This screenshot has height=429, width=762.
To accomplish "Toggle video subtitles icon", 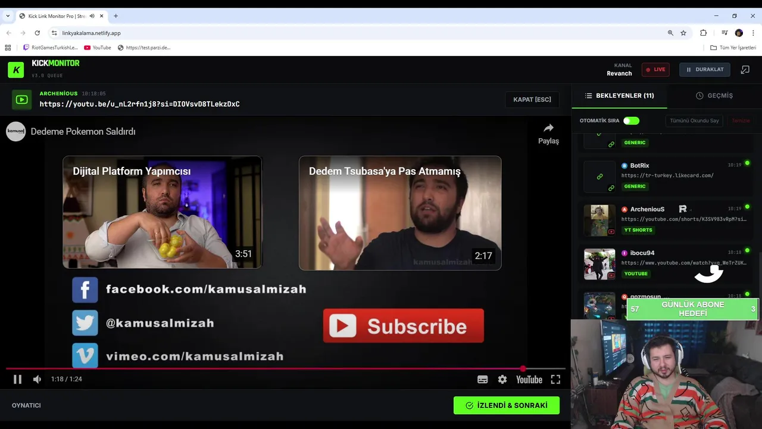I will 483,380.
